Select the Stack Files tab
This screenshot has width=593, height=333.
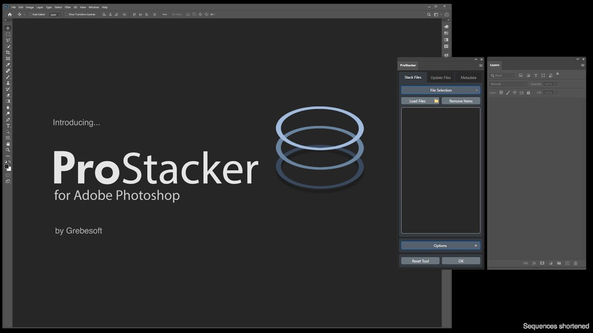(x=413, y=77)
